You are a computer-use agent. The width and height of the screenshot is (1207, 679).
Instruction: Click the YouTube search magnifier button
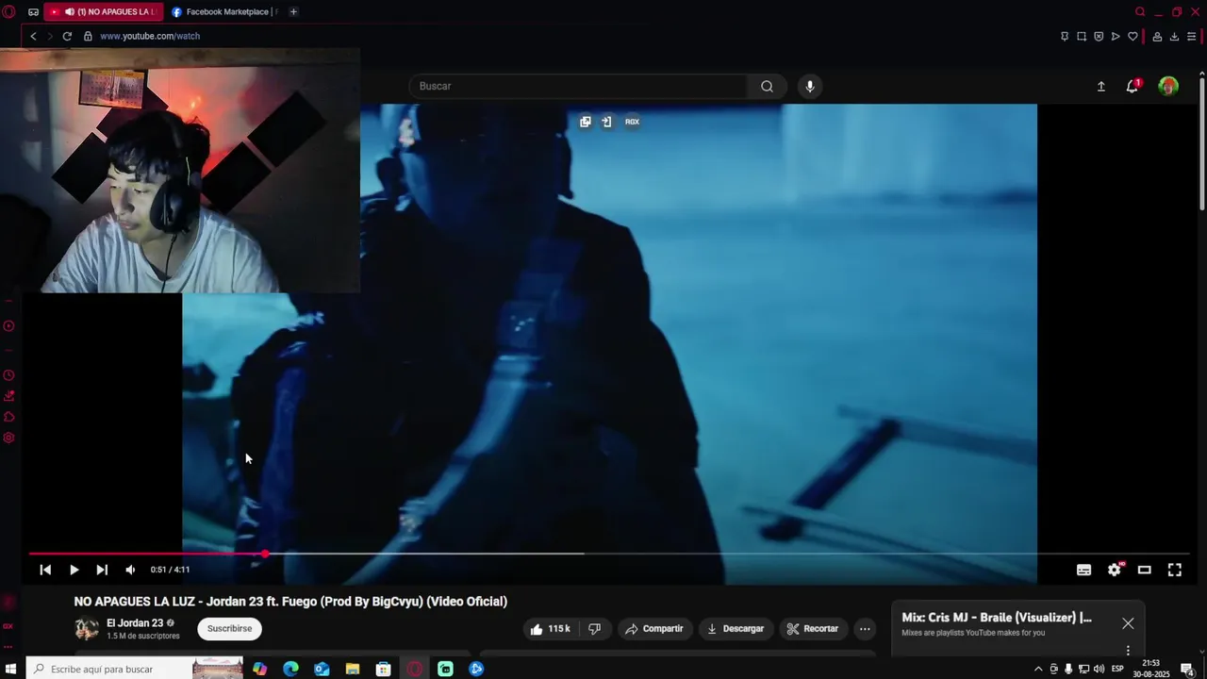pyautogui.click(x=767, y=86)
